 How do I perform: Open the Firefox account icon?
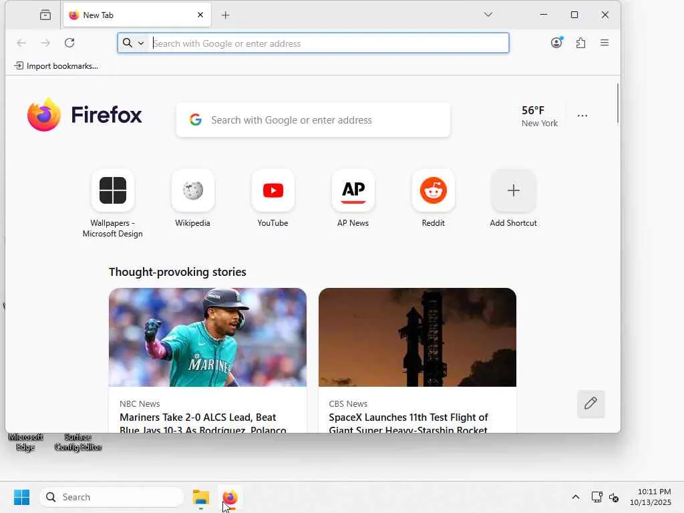click(556, 43)
